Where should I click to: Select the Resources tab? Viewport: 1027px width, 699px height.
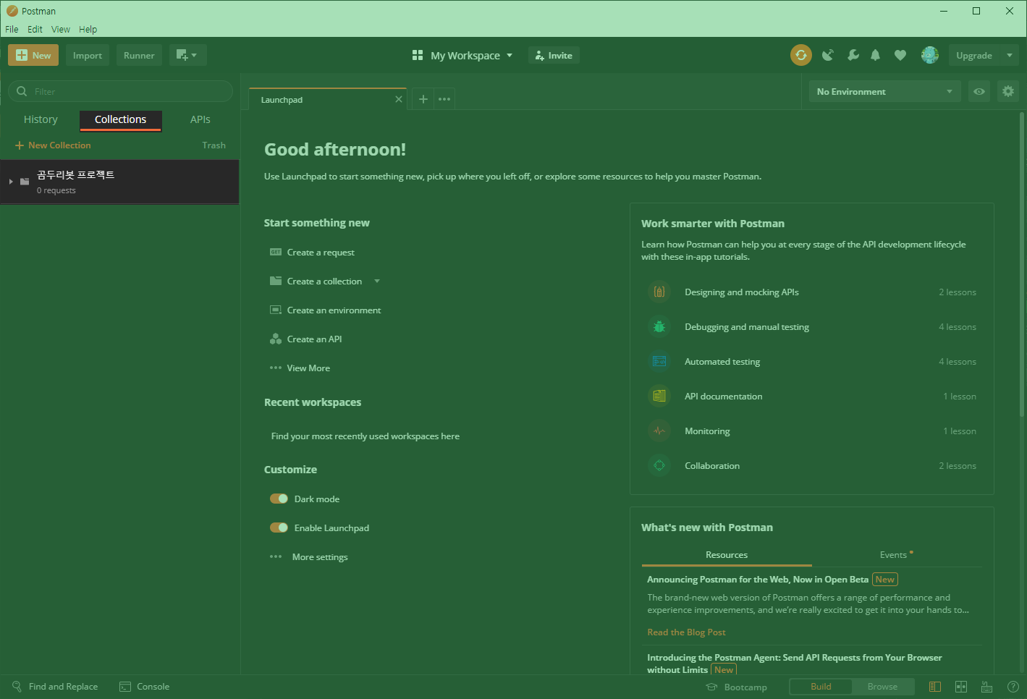pos(727,555)
